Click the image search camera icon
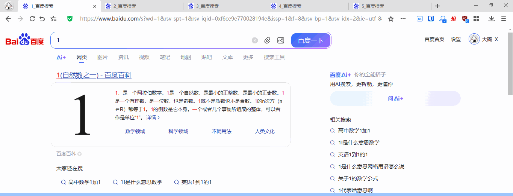The width and height of the screenshot is (513, 196). click(280, 40)
